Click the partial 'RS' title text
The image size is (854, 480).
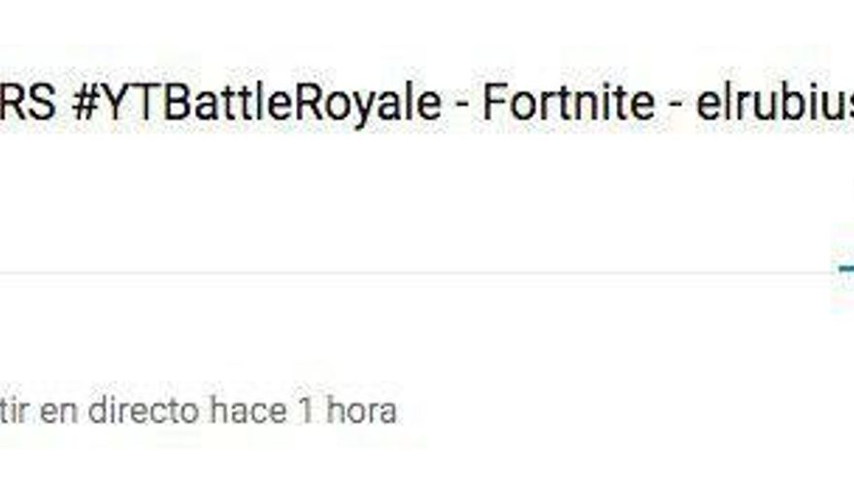27,103
